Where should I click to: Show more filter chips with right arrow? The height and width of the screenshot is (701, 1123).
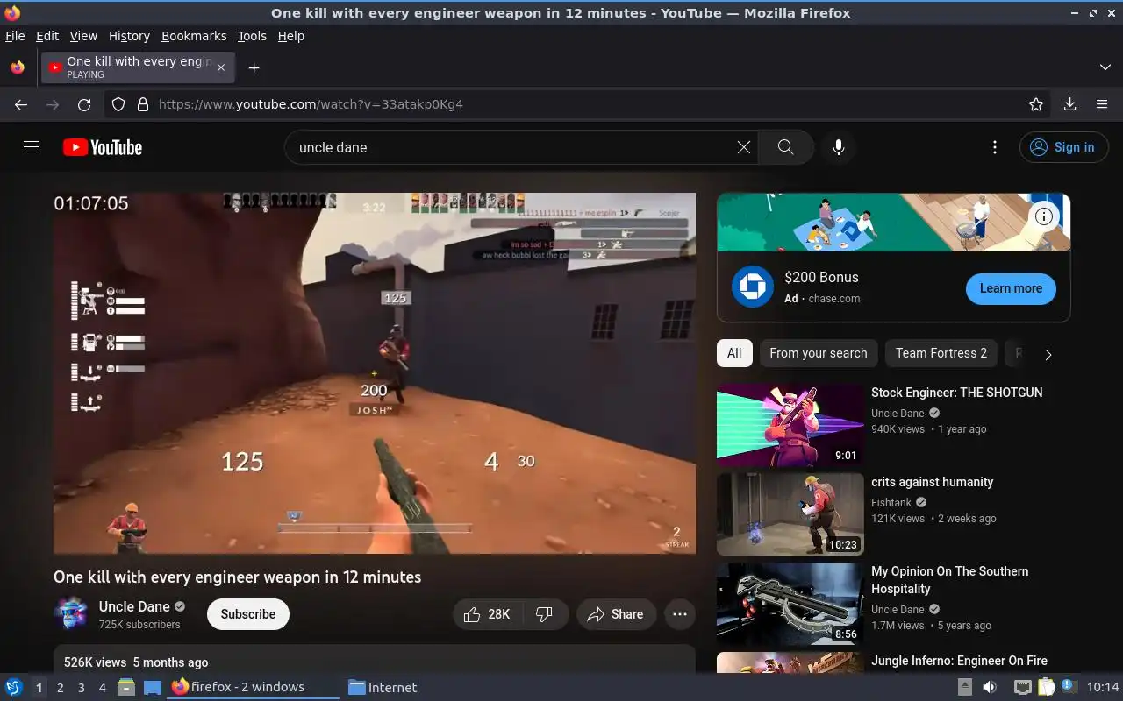1048,355
